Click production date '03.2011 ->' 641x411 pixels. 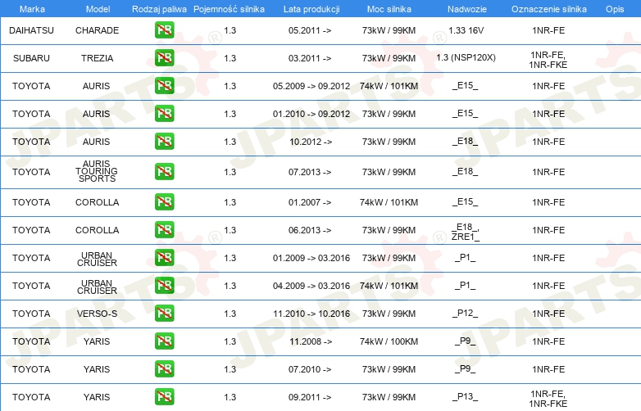[x=310, y=58]
